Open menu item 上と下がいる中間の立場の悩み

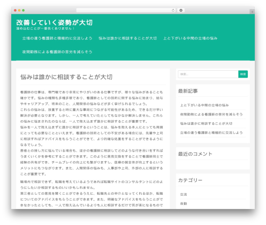pyautogui.click(x=190, y=38)
